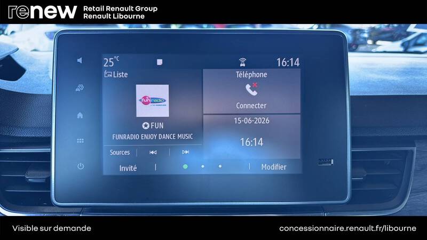Select the second page indicator dot

(x=203, y=166)
